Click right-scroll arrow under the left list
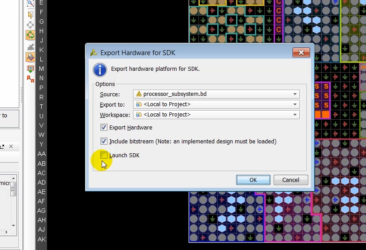Screen dimensions: 366x250 click(x=6, y=232)
